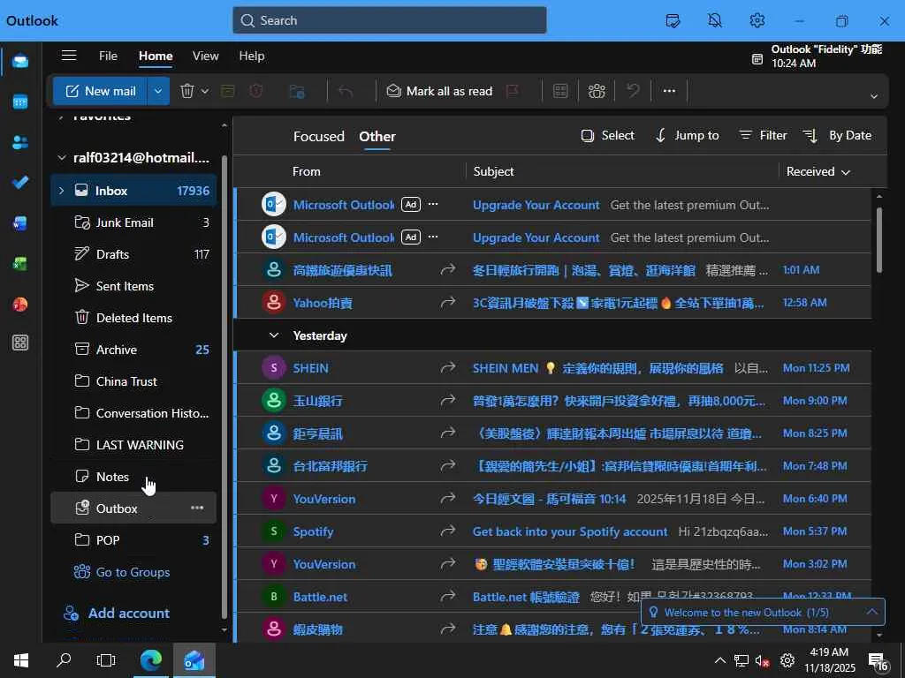Click the Move to folder icon
This screenshot has width=905, height=678.
click(x=297, y=91)
